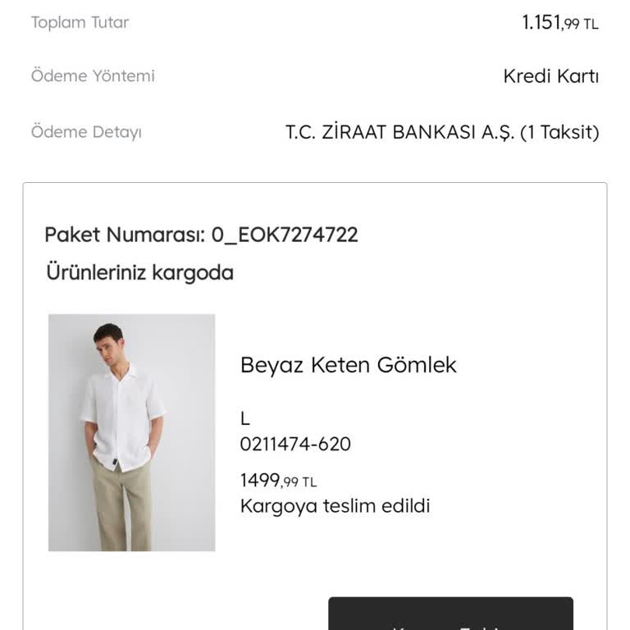Click the Ödeme Yöntemi label

pyautogui.click(x=93, y=75)
